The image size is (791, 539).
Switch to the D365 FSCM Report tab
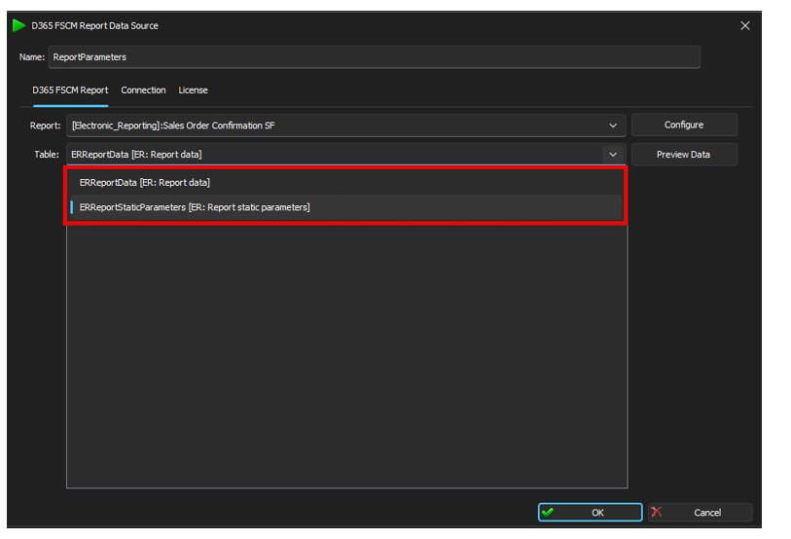tap(70, 90)
